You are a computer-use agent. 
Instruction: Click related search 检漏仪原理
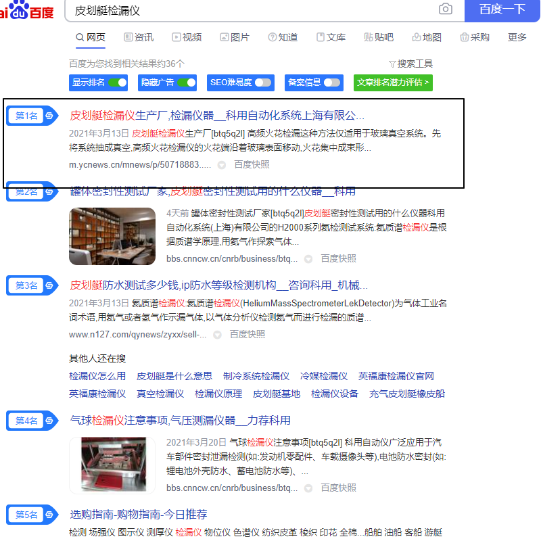218,394
